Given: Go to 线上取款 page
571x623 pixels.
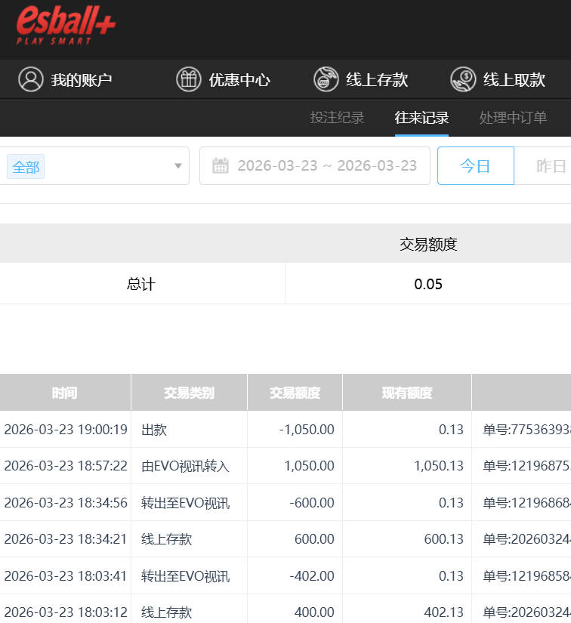Looking at the screenshot, I should pyautogui.click(x=514, y=80).
